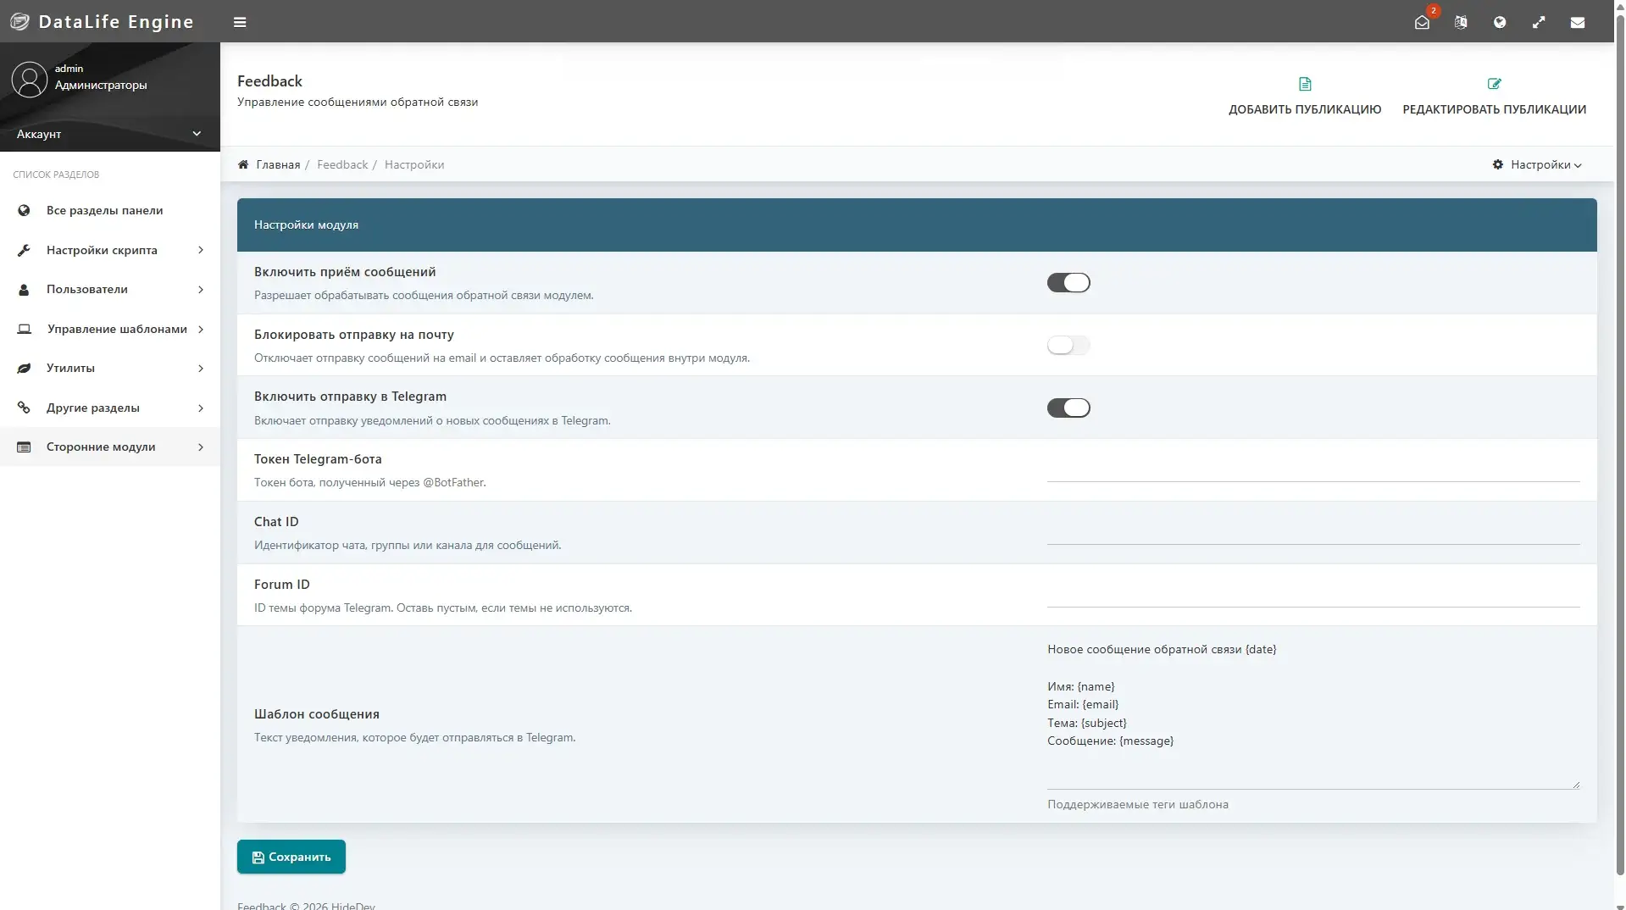The width and height of the screenshot is (1626, 910).
Task: Click the globe icon in top bar
Action: pos(1500,23)
